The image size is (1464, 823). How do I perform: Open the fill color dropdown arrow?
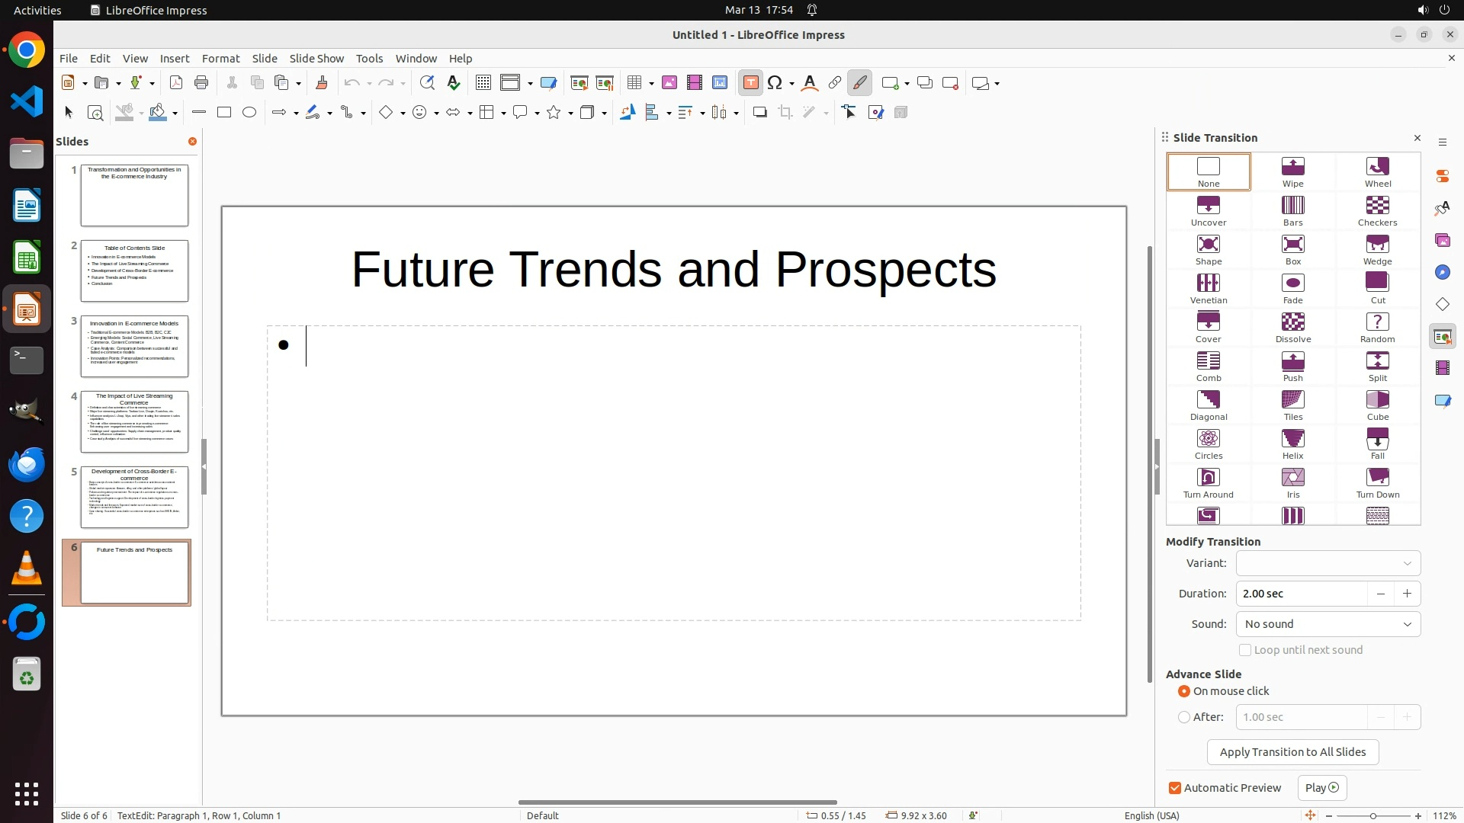pos(175,114)
